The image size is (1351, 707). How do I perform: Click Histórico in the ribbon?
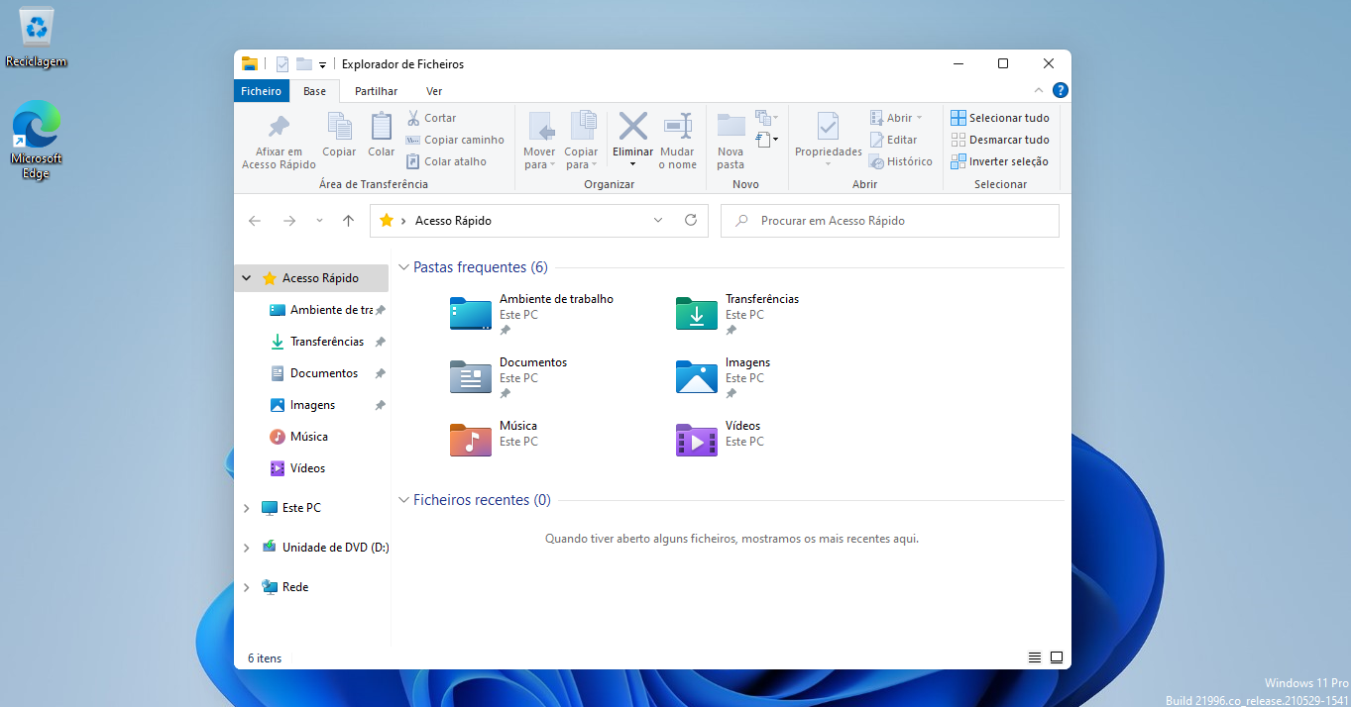point(900,161)
